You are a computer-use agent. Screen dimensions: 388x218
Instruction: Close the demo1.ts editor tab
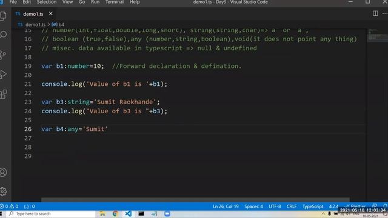(51, 13)
